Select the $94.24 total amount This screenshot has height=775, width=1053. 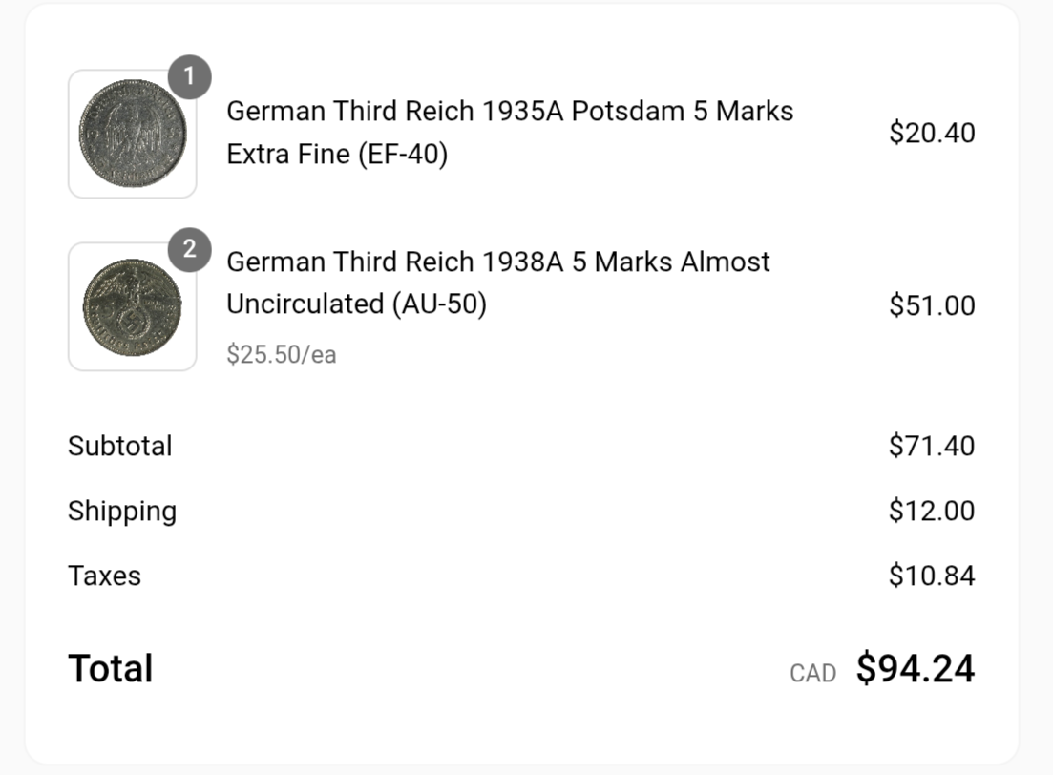[x=915, y=668]
